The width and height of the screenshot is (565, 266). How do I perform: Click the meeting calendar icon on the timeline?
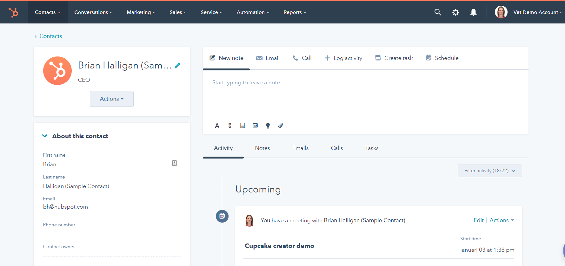point(222,216)
